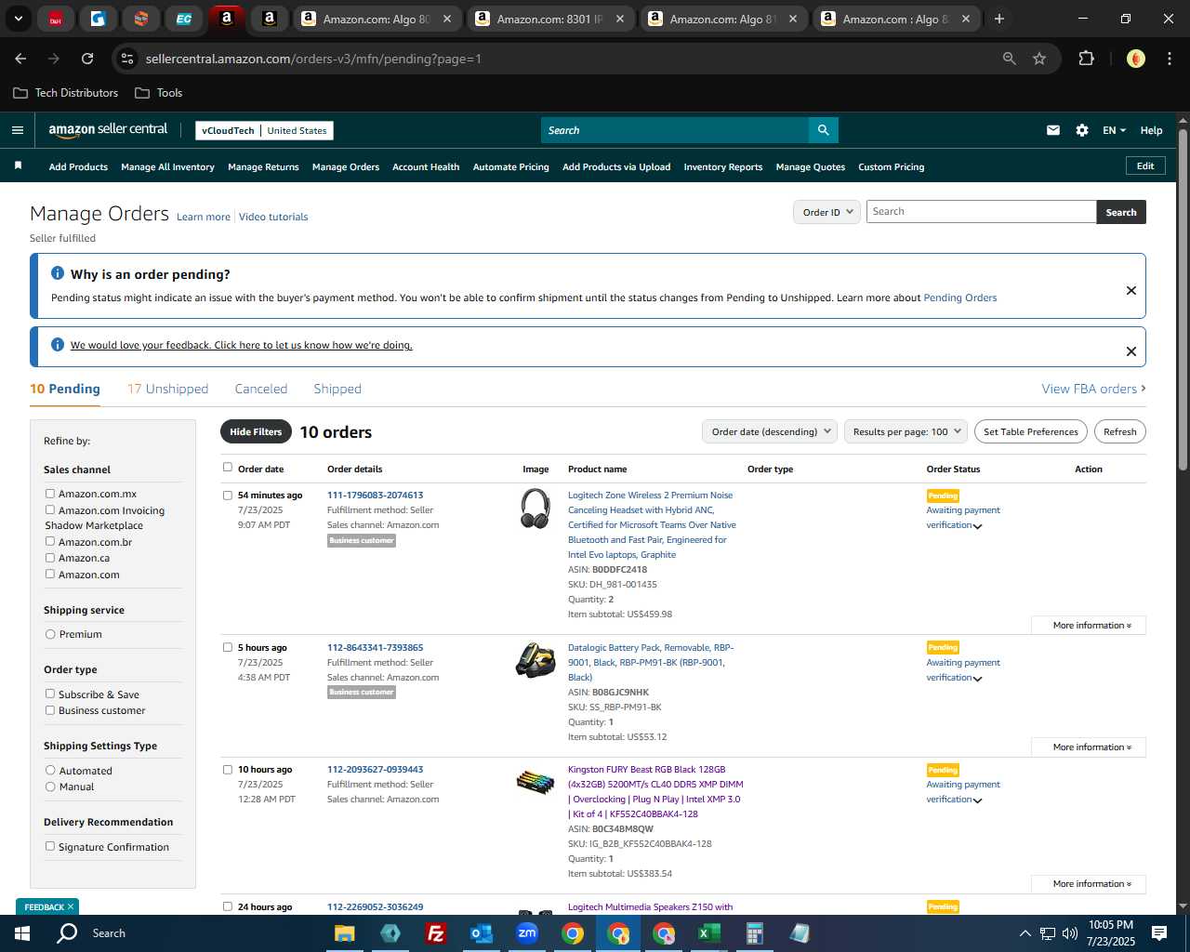Open File Explorer from the taskbar
The height and width of the screenshot is (952, 1190).
coord(345,933)
